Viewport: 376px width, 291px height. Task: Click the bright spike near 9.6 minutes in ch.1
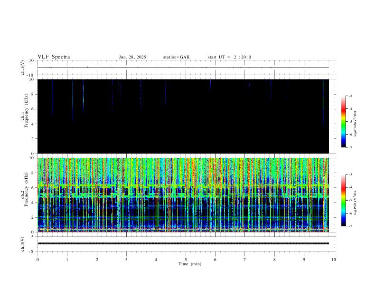point(323,102)
